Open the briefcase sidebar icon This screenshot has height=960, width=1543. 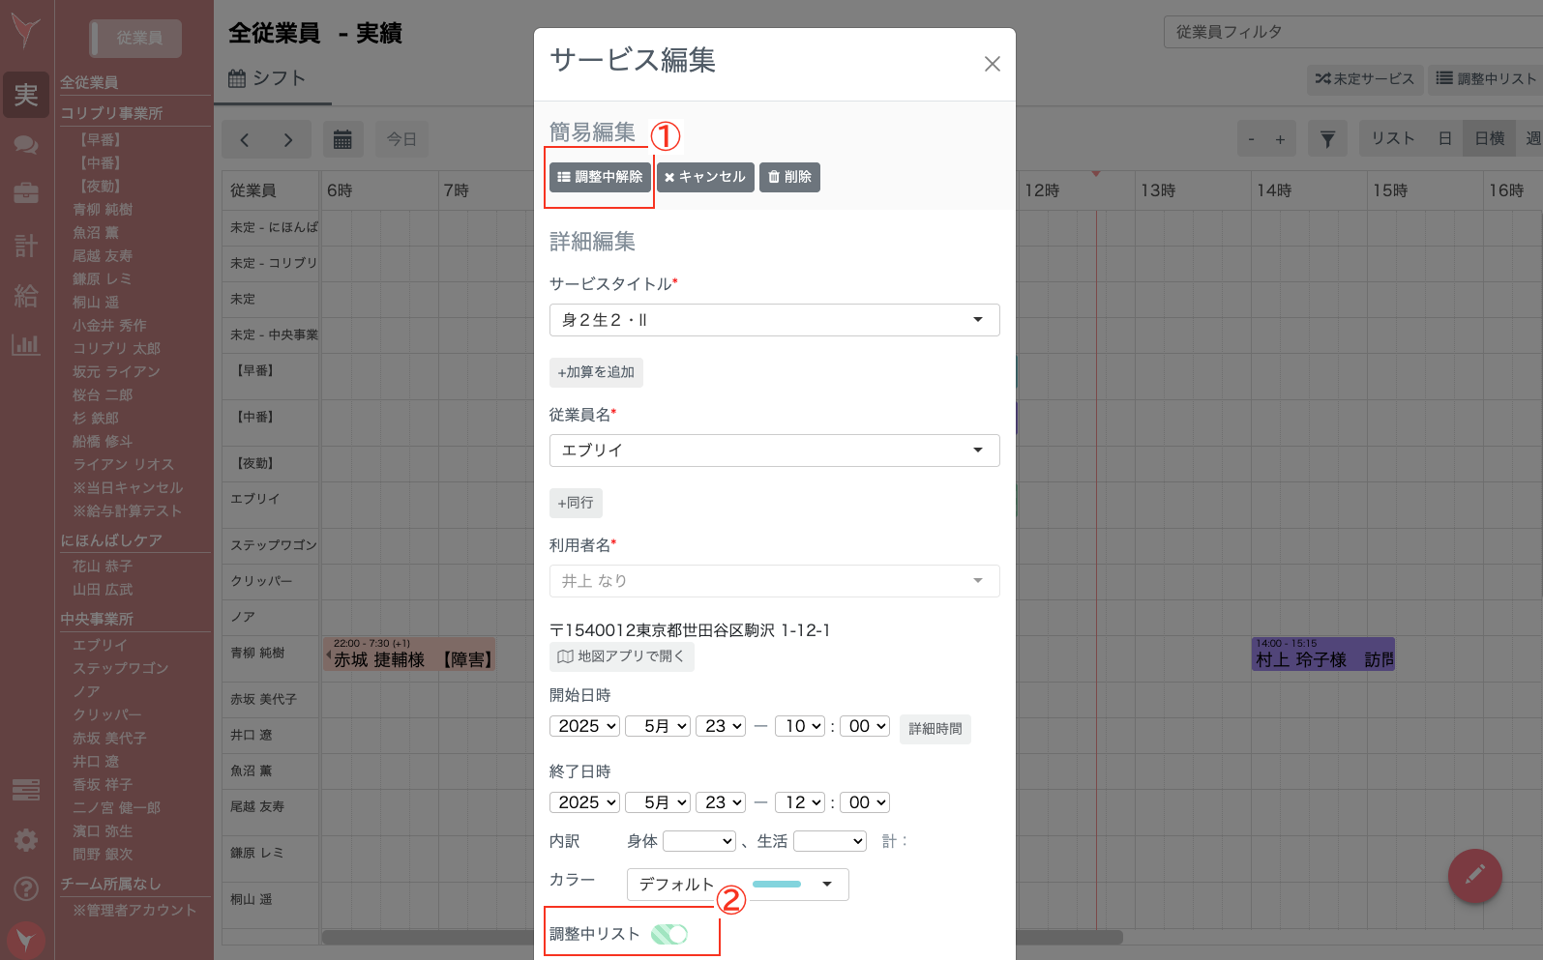tap(26, 193)
